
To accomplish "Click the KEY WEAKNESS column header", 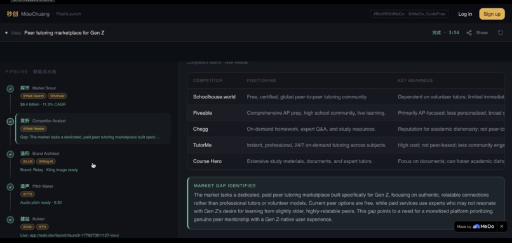I will click(415, 81).
